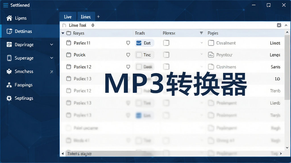Toggle the Dist checkbox in Paviex 11 row

pyautogui.click(x=139, y=43)
